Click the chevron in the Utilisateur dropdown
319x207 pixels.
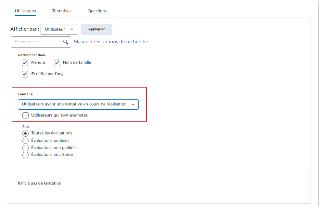point(71,29)
